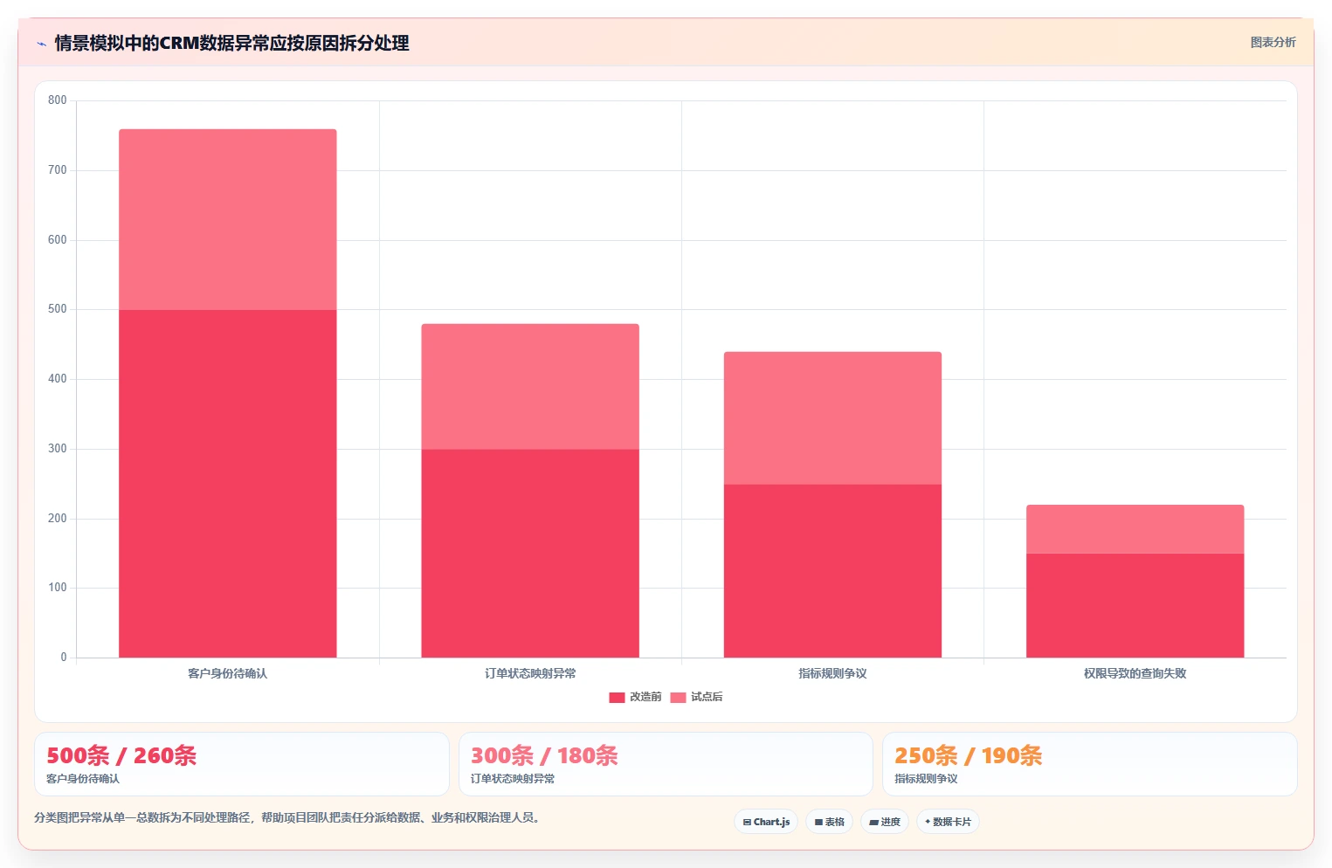Select the 进度 tag
Image resolution: width=1332 pixels, height=868 pixels.
[885, 822]
